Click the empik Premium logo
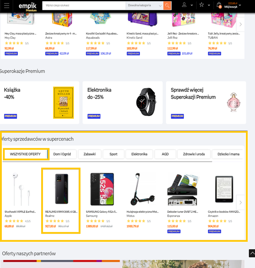Screen dimensions: 255x268 (x=28, y=7)
